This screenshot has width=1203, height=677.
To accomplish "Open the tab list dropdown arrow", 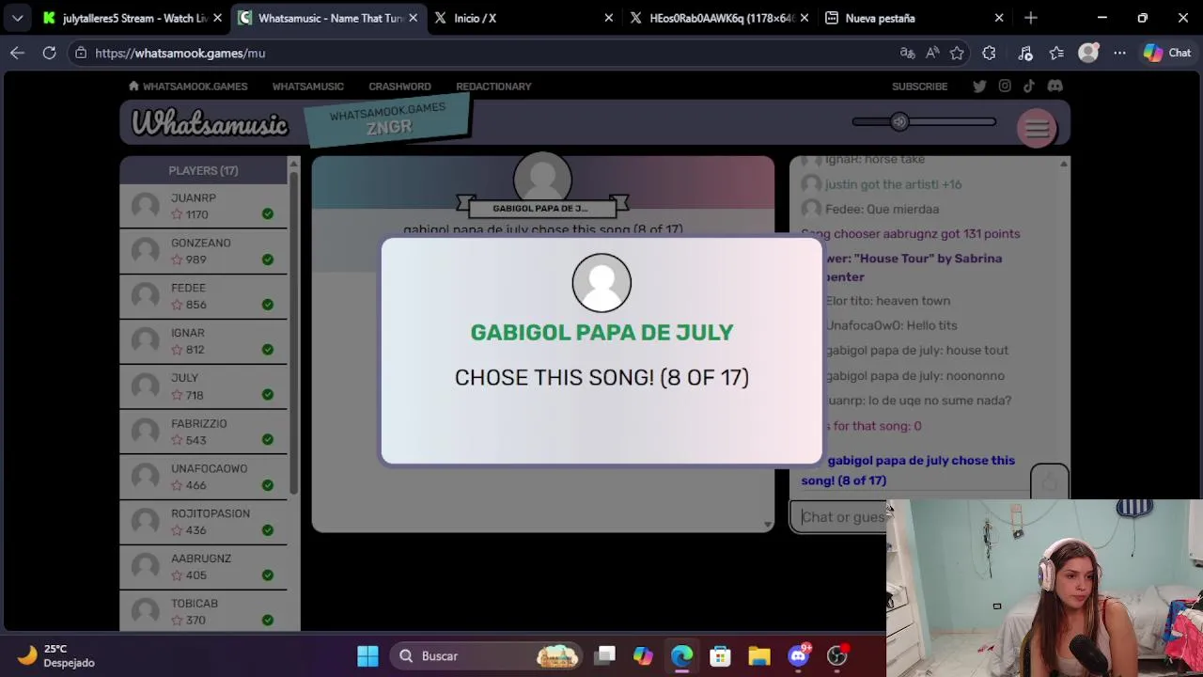I will (x=17, y=18).
